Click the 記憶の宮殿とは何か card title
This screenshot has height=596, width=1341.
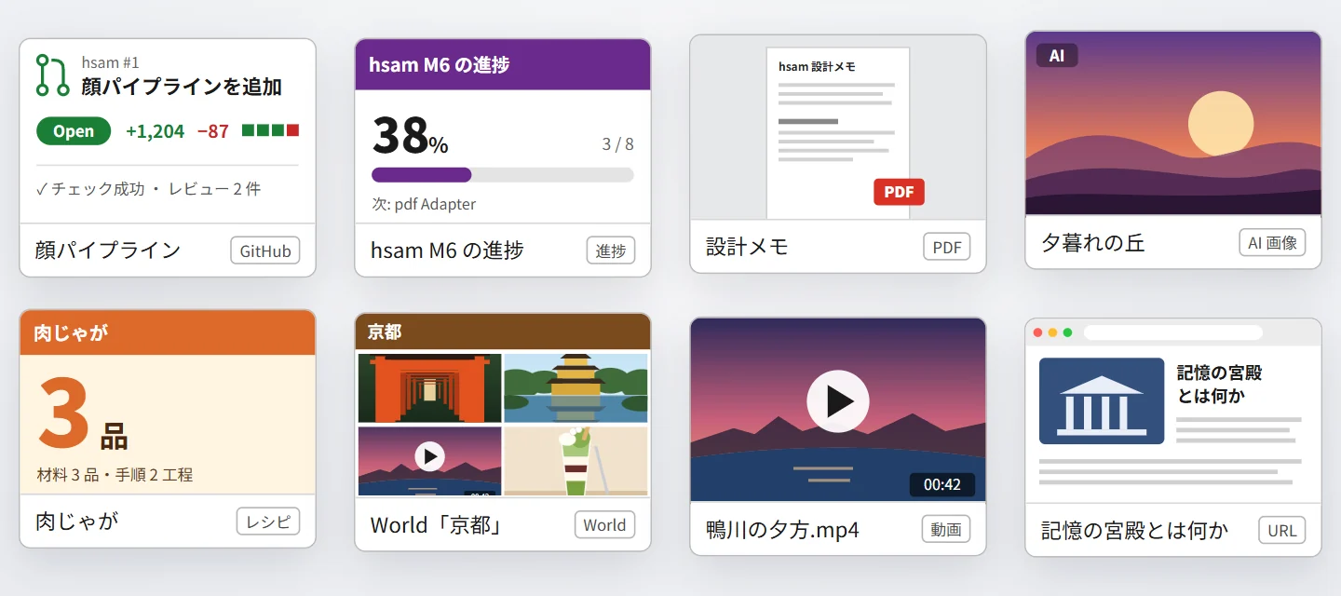pos(1134,530)
